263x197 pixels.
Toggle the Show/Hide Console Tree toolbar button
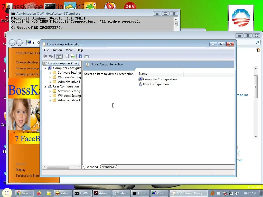coord(59,56)
